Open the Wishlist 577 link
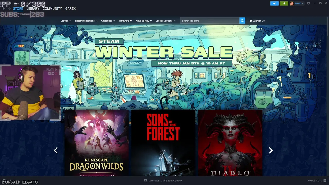 [x=257, y=21]
